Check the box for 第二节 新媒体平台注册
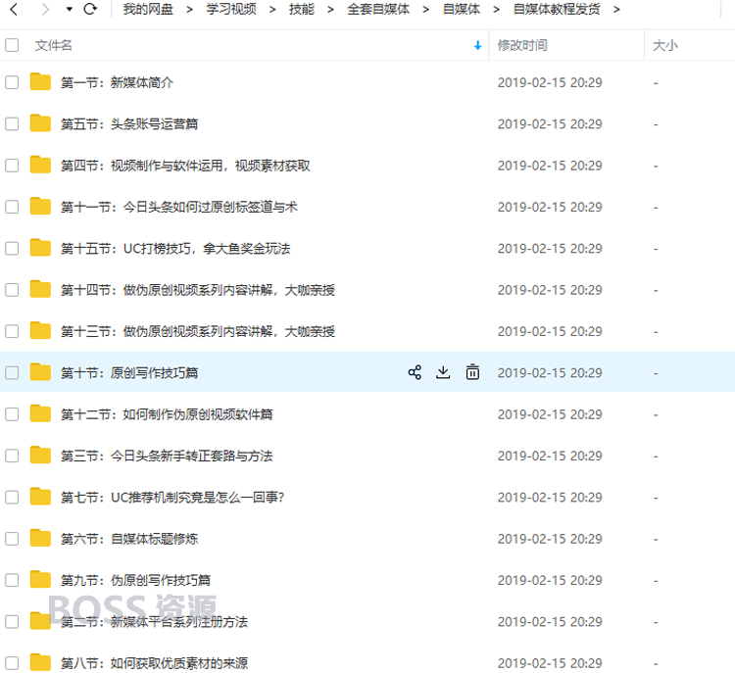 [x=12, y=622]
